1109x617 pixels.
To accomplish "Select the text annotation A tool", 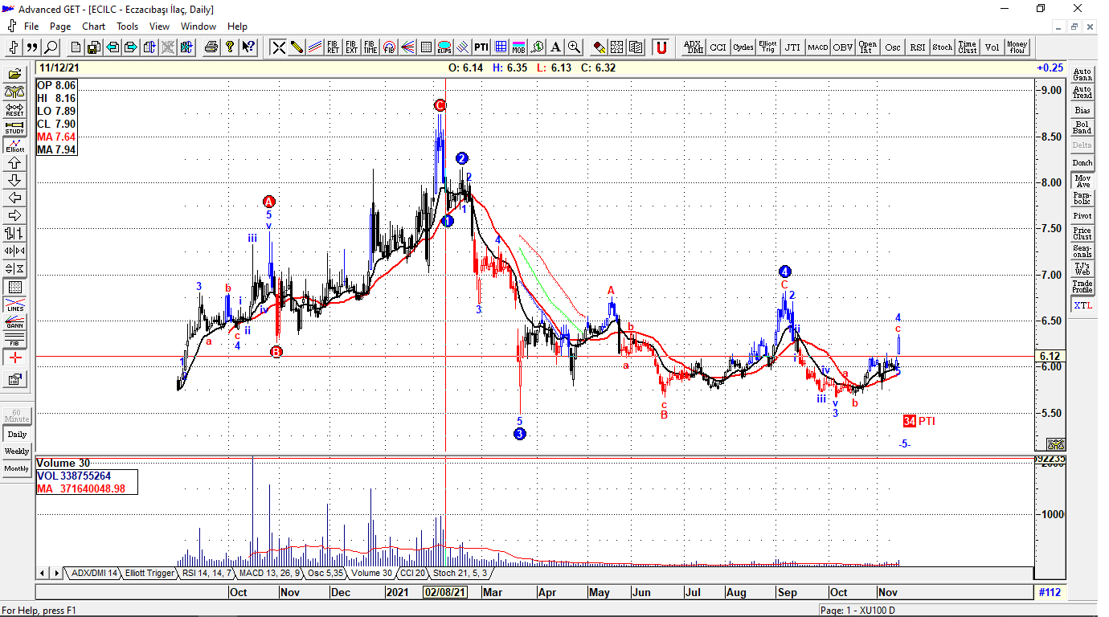I will point(555,47).
